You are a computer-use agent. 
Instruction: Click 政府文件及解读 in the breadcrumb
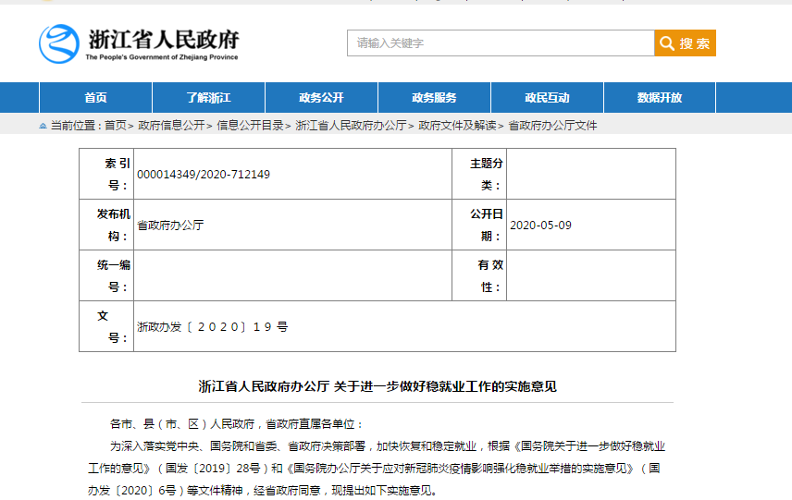tap(457, 126)
